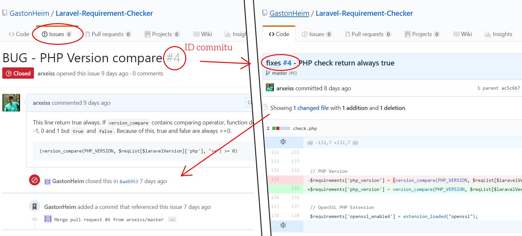The height and width of the screenshot is (236, 522).
Task: Click arxeiss avatar in commit author row
Action: click(x=270, y=87)
